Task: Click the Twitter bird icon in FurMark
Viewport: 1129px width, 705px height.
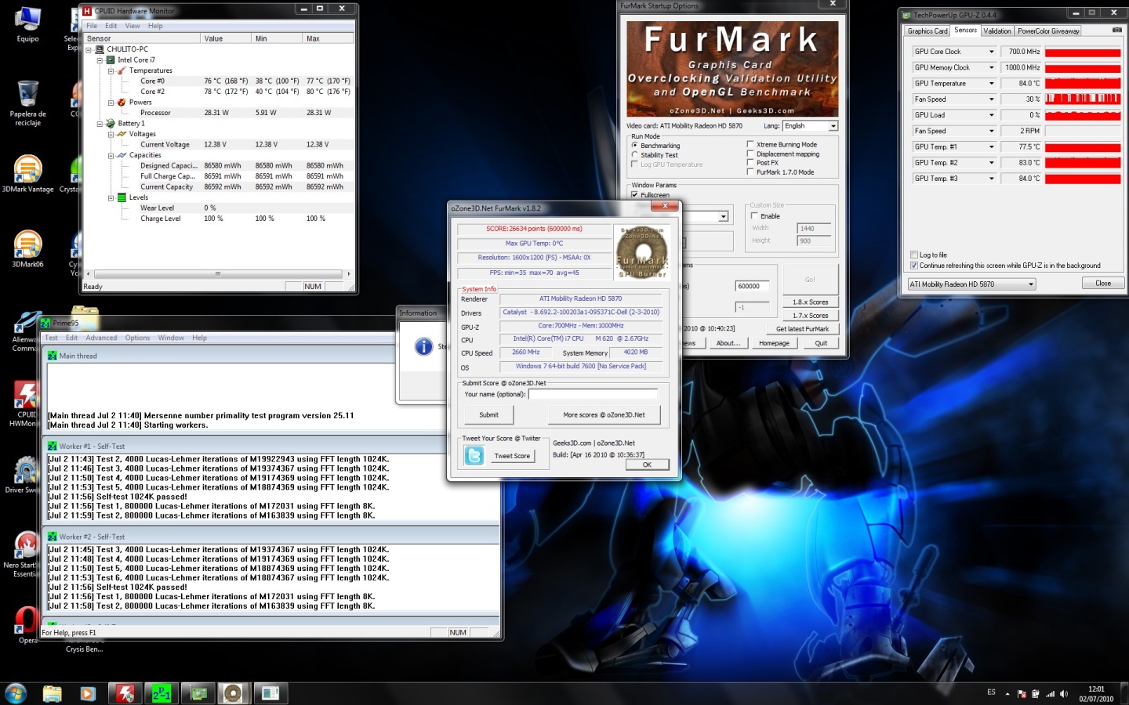Action: pyautogui.click(x=474, y=455)
